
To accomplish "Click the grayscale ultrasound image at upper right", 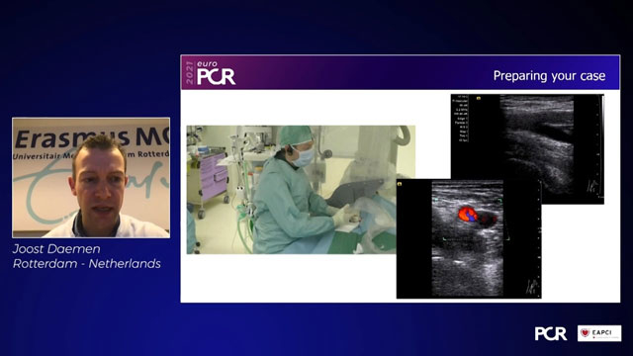I will 527,149.
